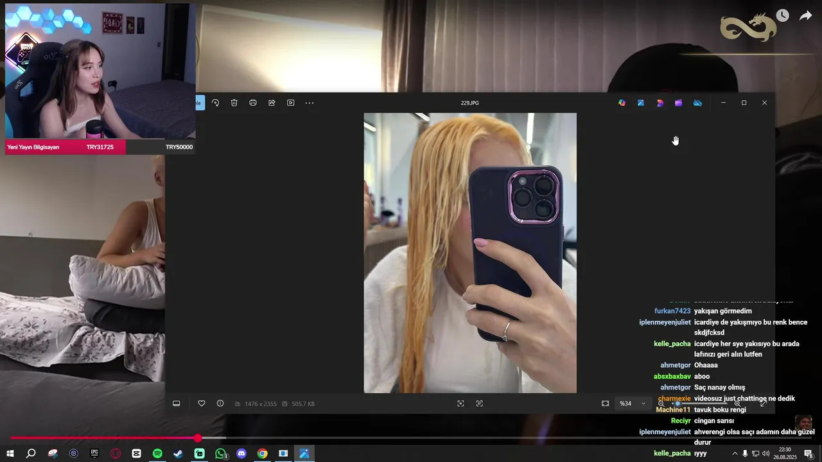Click chat username Machine11

coord(673,410)
